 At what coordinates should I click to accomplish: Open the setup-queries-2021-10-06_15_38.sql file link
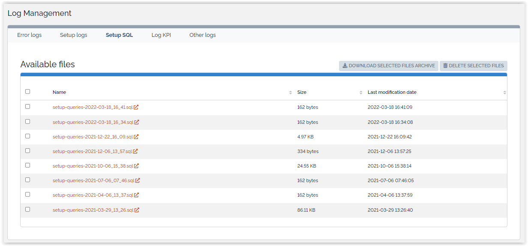93,166
